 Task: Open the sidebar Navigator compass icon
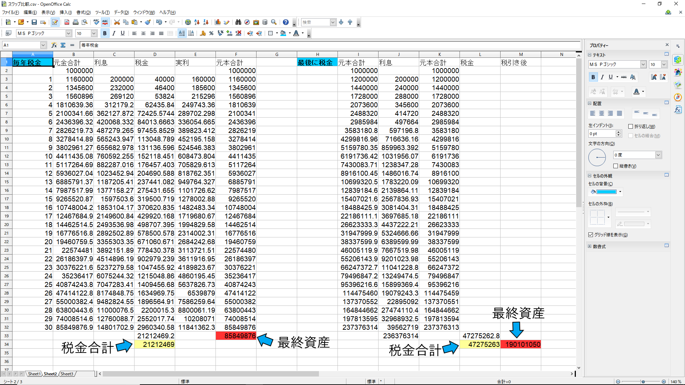(678, 97)
